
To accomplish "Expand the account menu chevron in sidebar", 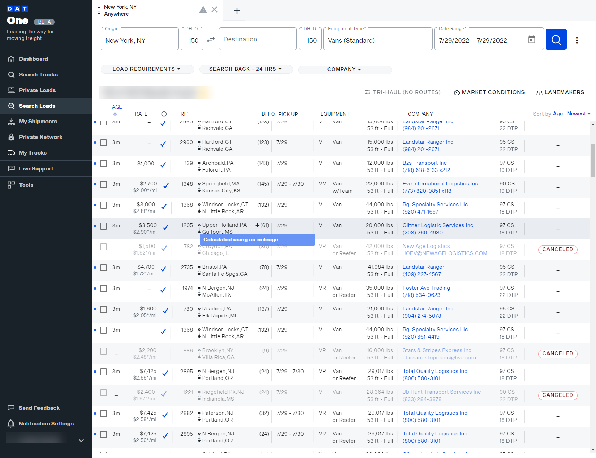I will pos(81,440).
